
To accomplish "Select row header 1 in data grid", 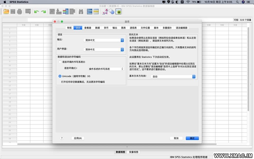I will click(10, 29).
